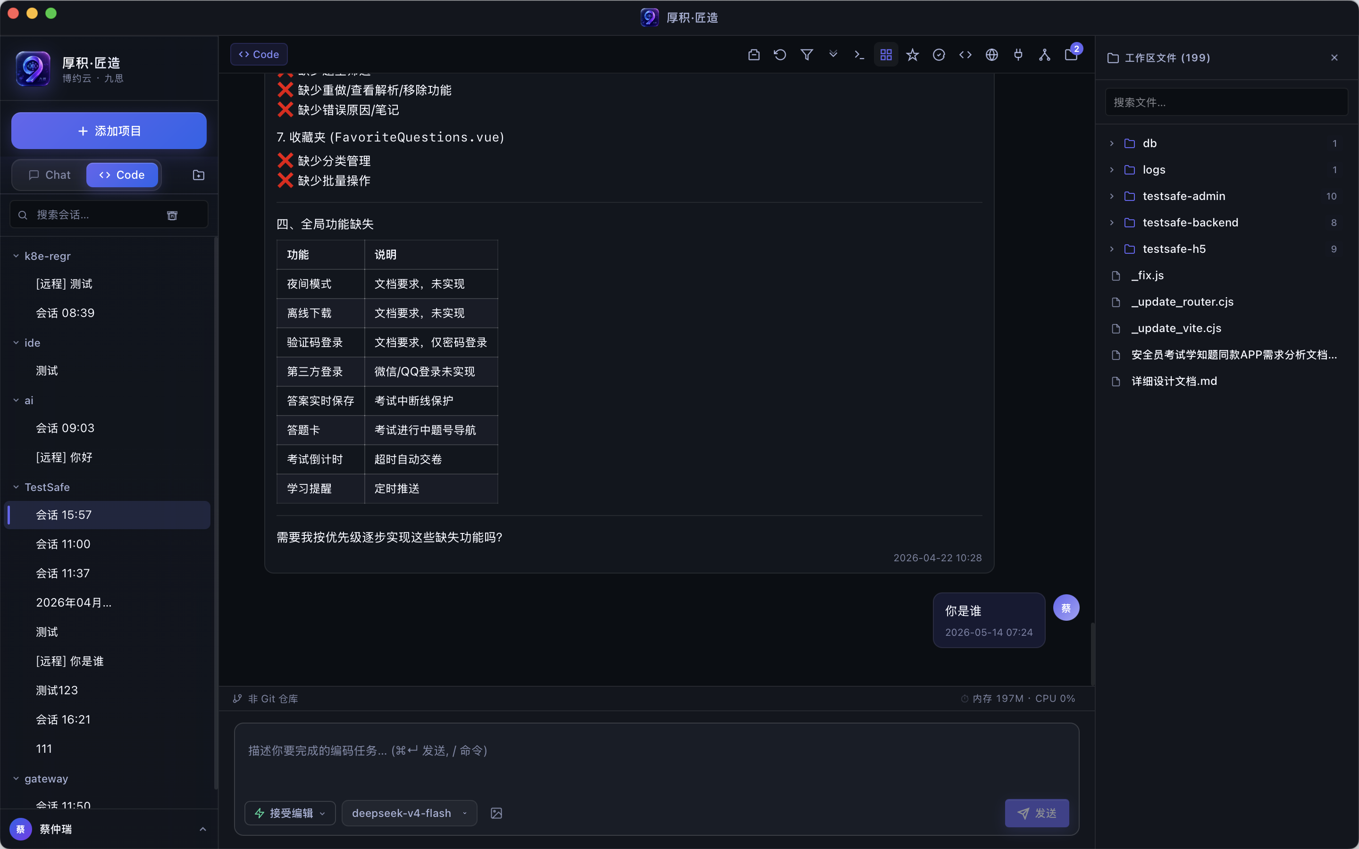Click the Code badge at the top left of the chat
Screen dimensions: 1359x849
point(259,54)
